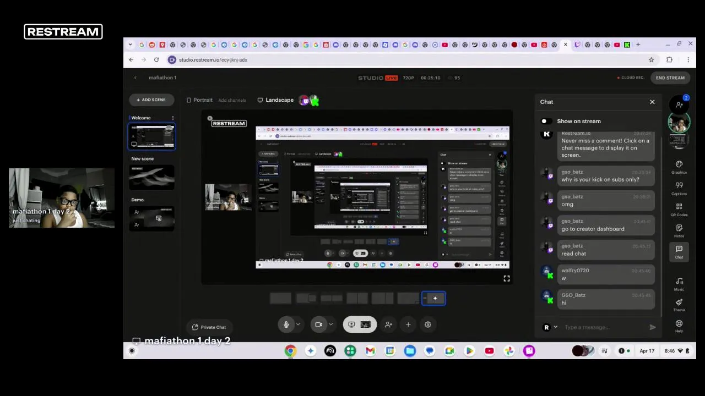Click the 8:46 clock status area

676,351
